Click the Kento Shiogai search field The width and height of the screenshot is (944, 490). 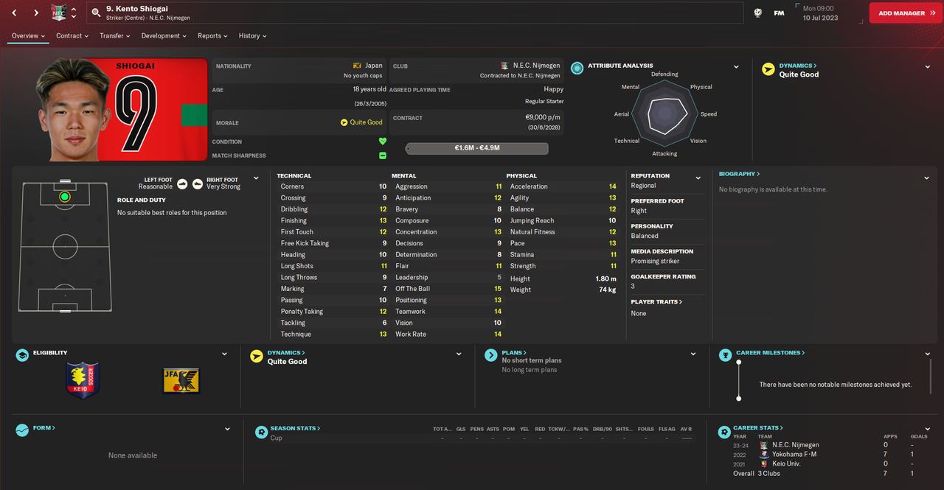pos(414,13)
